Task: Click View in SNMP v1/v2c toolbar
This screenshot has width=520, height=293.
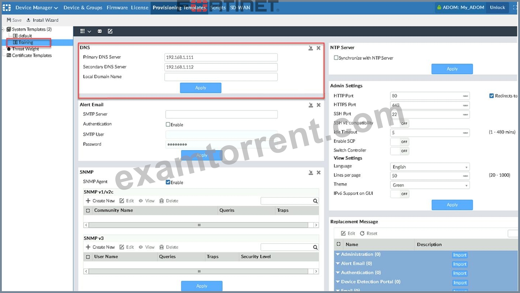Action: click(147, 201)
